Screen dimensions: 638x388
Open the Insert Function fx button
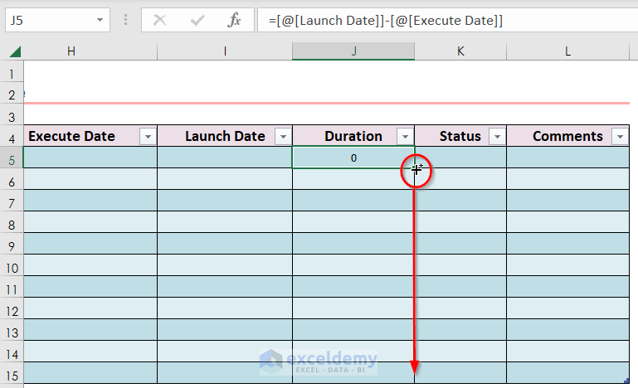pos(234,20)
